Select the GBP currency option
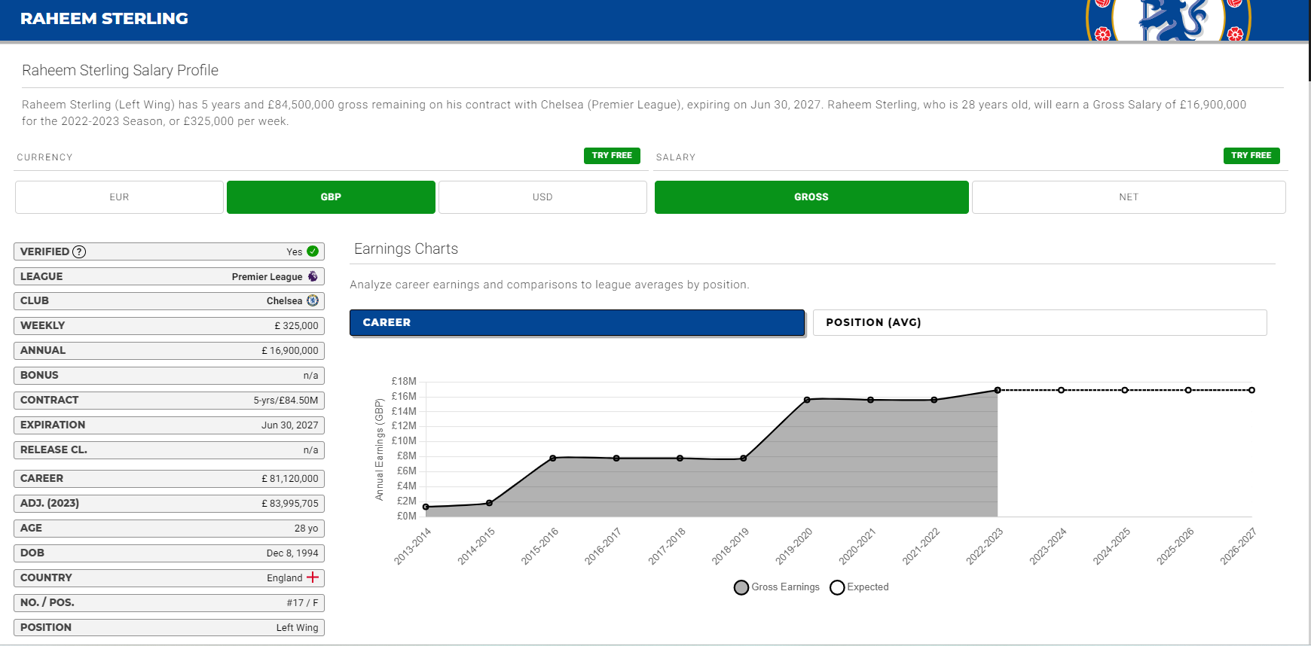The image size is (1311, 646). 331,197
